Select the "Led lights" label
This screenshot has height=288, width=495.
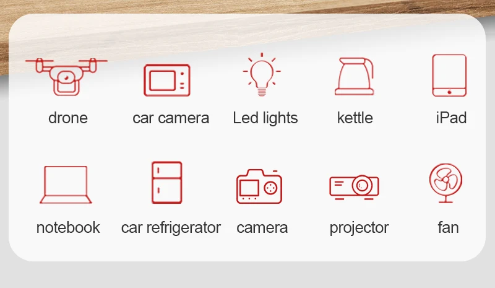265,118
